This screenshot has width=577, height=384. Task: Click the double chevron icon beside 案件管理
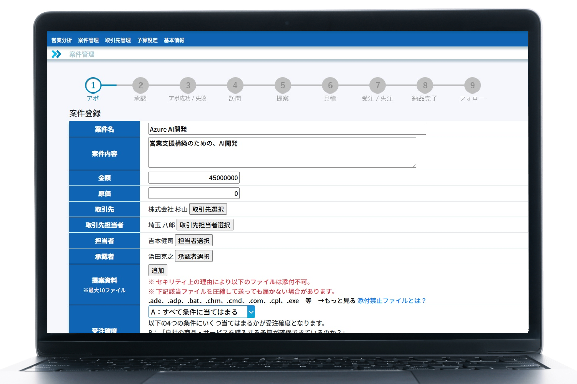(x=57, y=54)
